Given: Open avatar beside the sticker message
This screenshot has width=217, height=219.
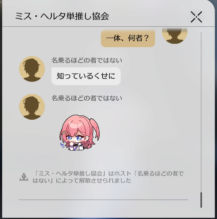Looking at the screenshot, I should tap(32, 107).
